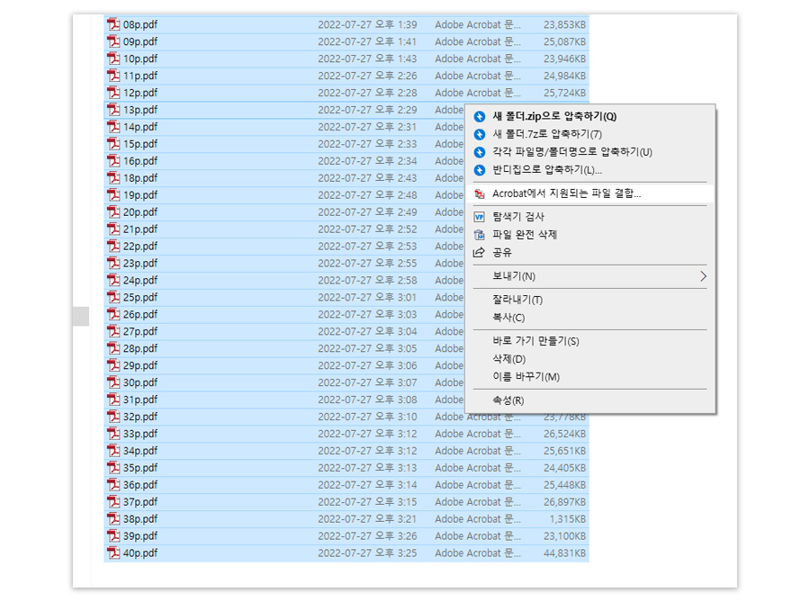Viewport: 810px width, 602px height.
Task: Select file name 30p.pdf
Action: (140, 382)
